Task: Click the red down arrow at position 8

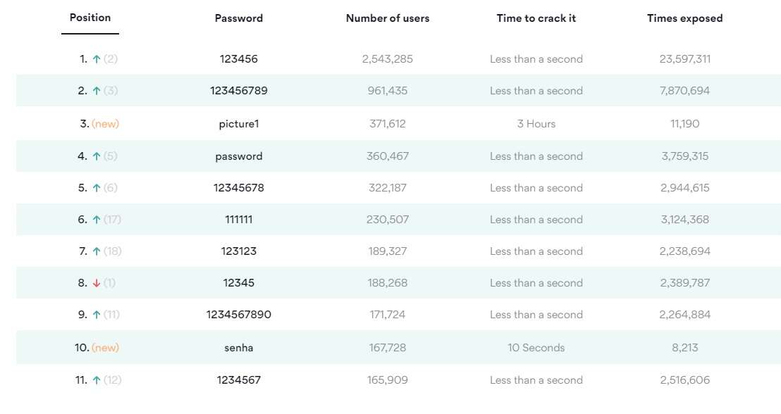Action: pos(97,283)
